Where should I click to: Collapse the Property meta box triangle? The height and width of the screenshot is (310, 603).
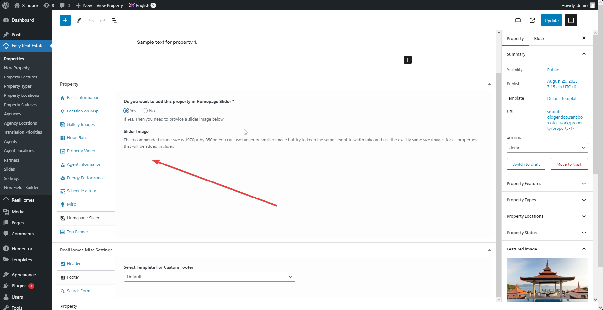[x=489, y=84]
